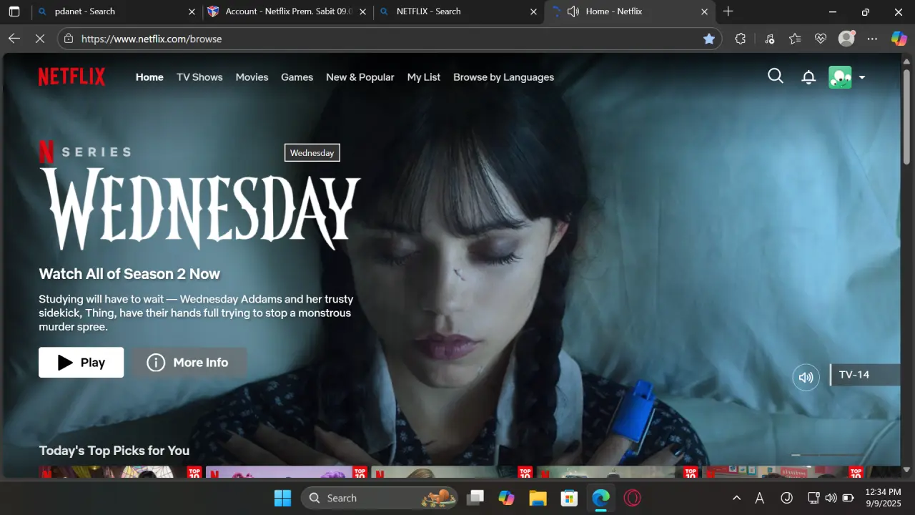915x515 pixels.
Task: Close the NETFLIX - Search tab
Action: tap(533, 11)
